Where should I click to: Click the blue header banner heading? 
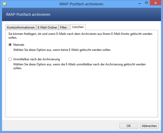(28, 14)
